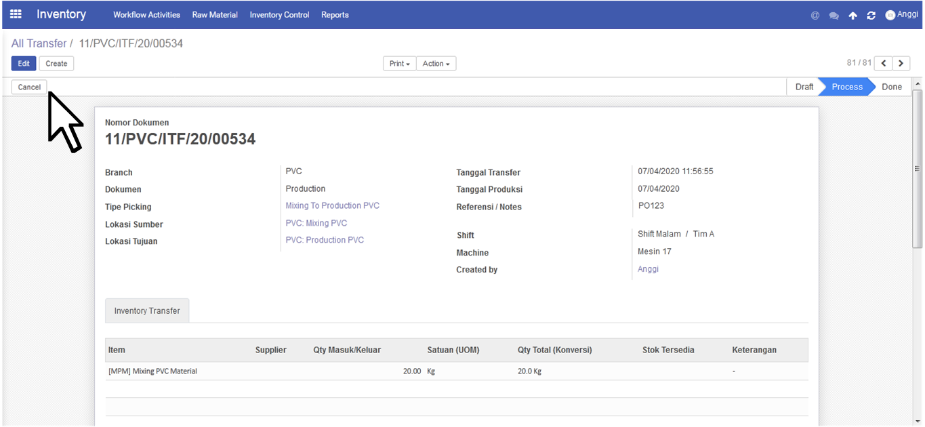Open the conversations chat icon
The height and width of the screenshot is (427, 925).
(x=834, y=16)
